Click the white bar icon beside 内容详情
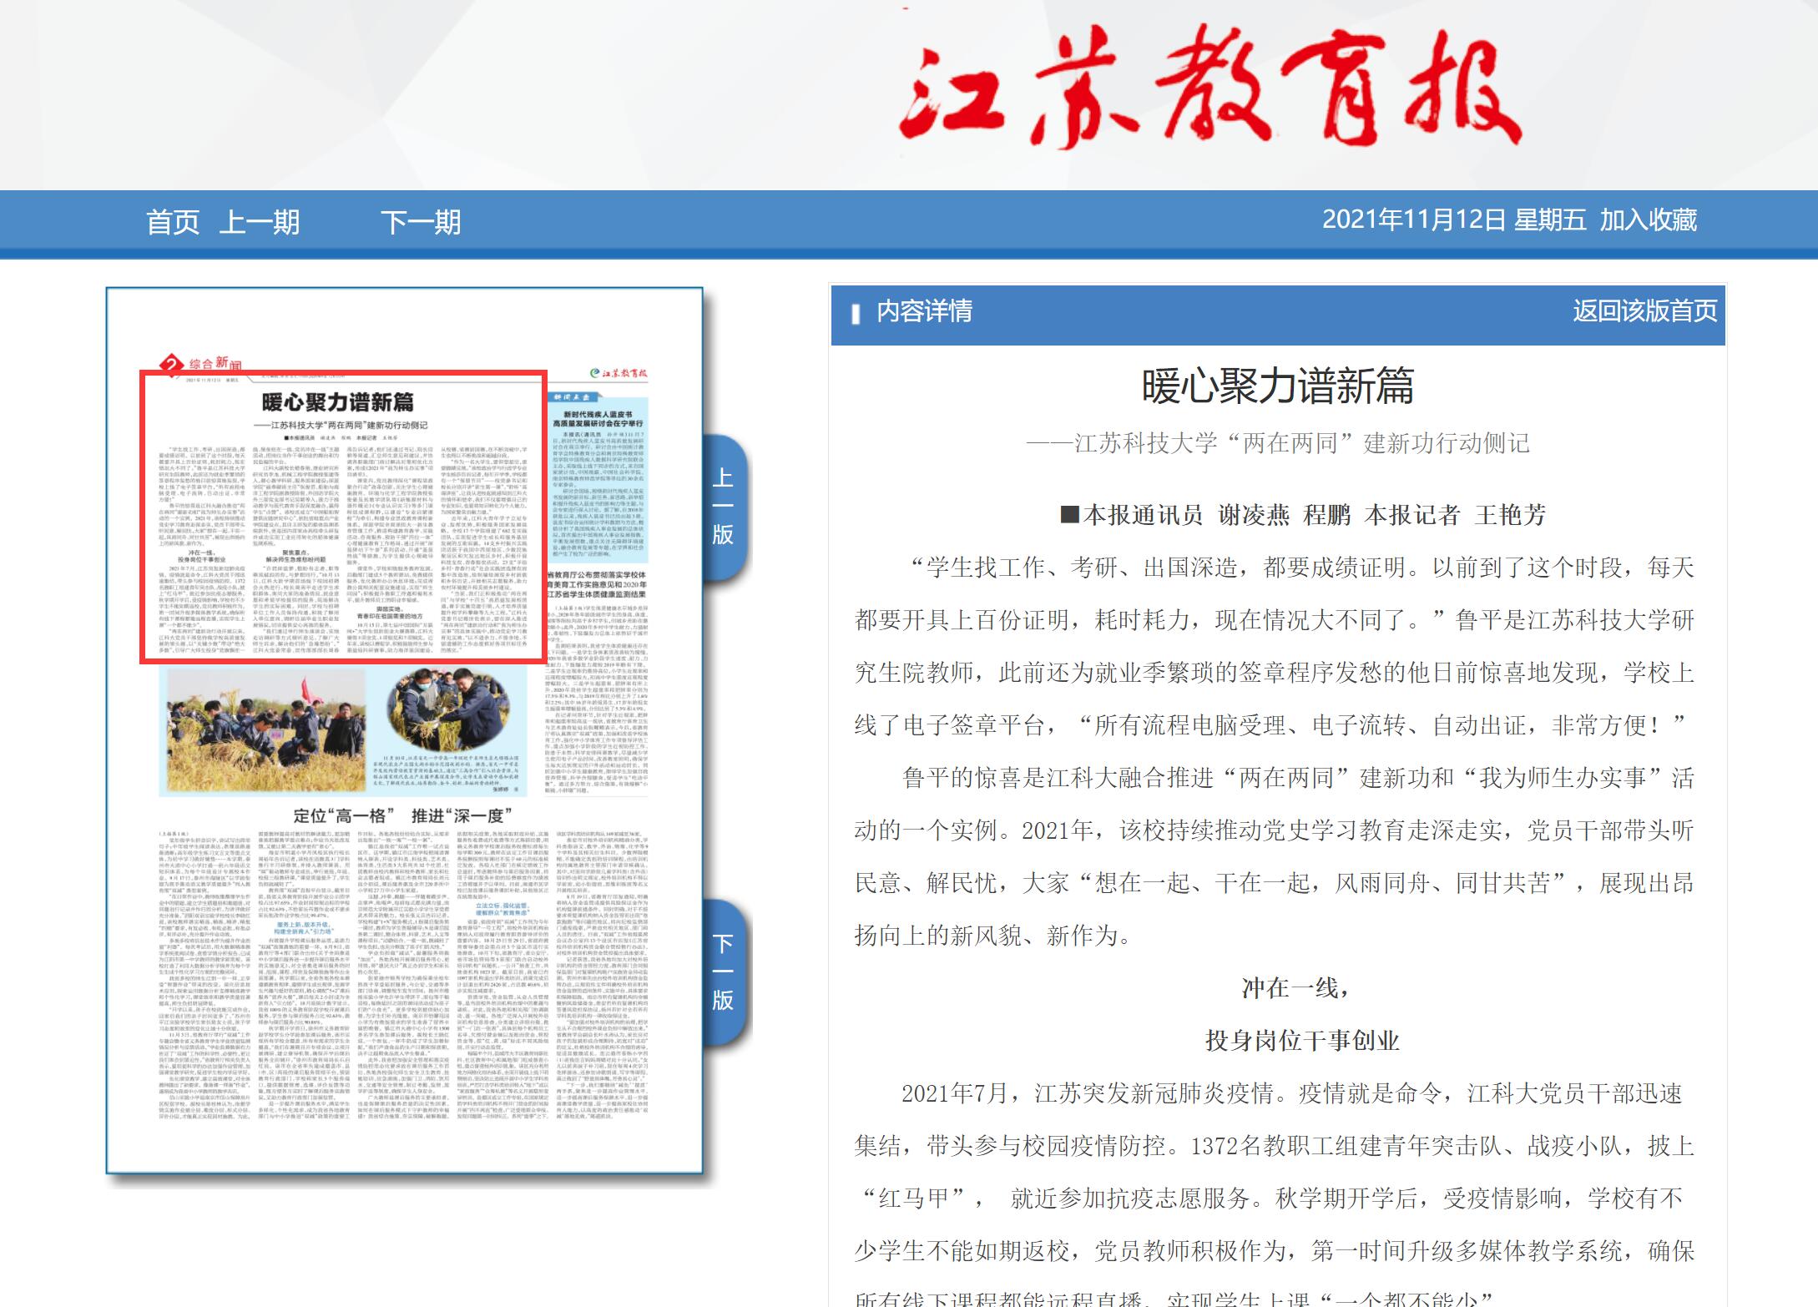The image size is (1818, 1307). [855, 313]
